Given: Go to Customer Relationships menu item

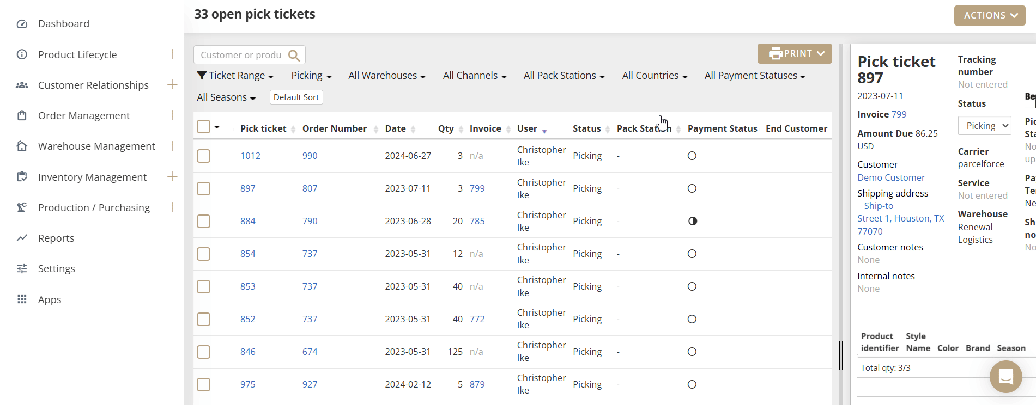Looking at the screenshot, I should click(93, 85).
